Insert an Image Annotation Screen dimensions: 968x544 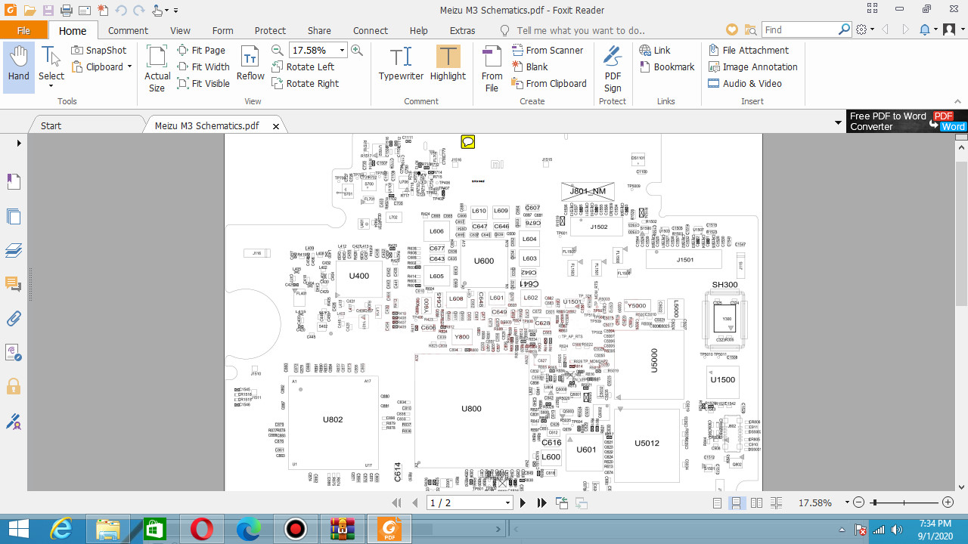pos(752,66)
